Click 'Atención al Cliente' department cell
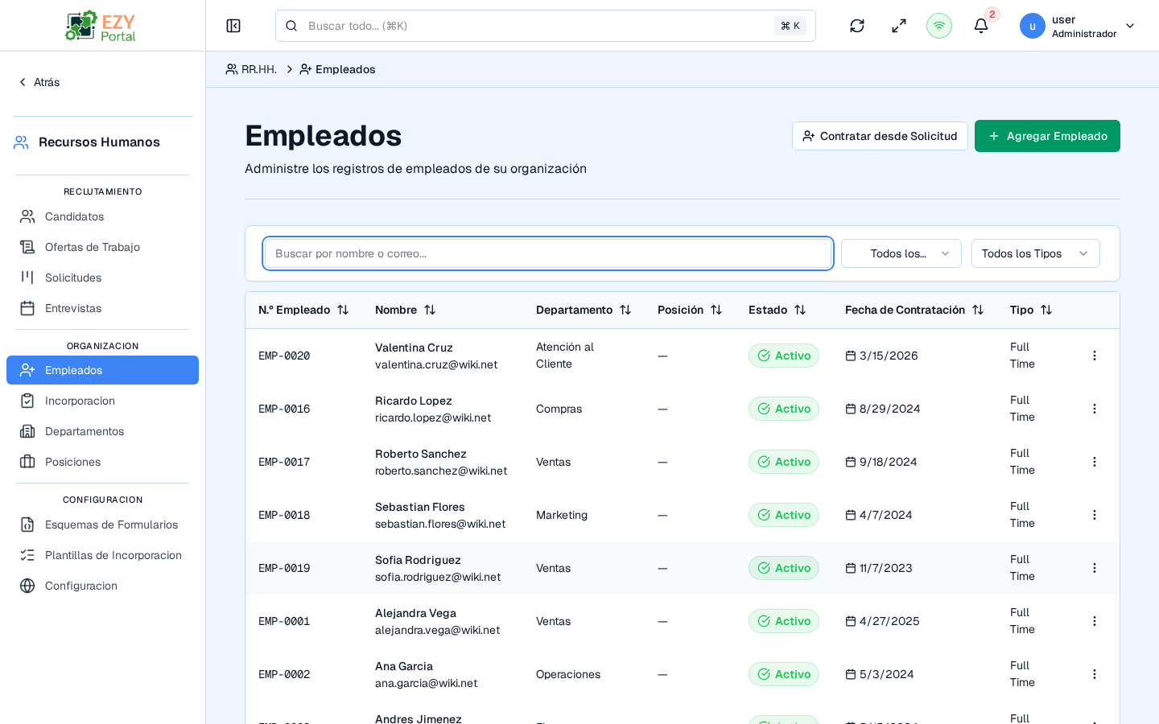 565,356
